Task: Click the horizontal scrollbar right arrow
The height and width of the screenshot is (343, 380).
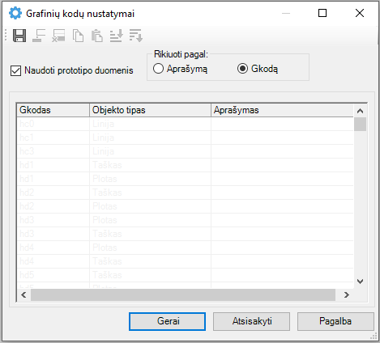Action: pos(347,294)
